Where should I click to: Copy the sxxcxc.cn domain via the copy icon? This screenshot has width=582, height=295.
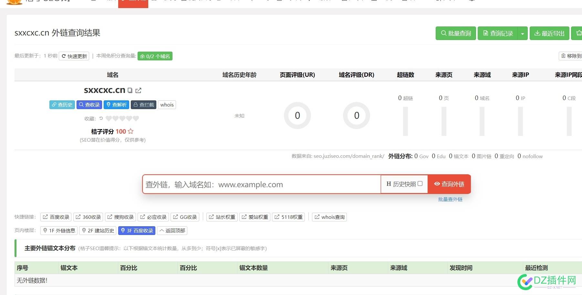[130, 90]
